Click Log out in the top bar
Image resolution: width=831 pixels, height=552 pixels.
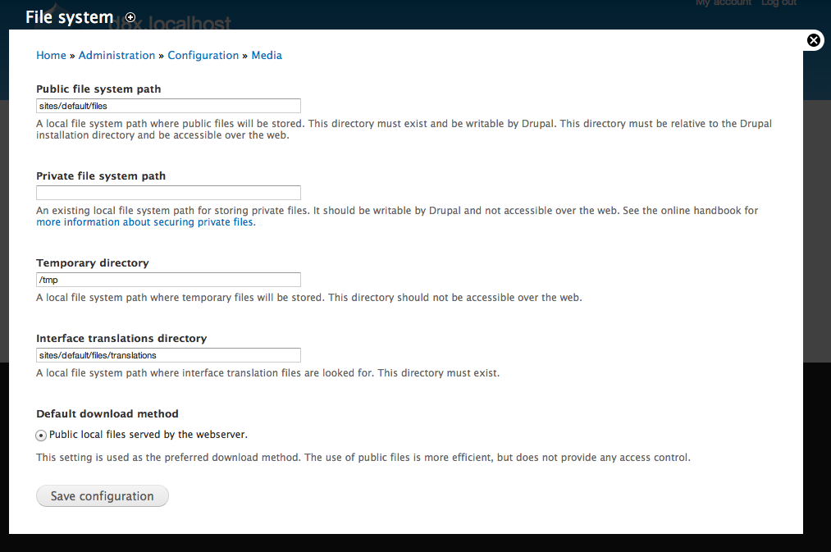click(778, 3)
